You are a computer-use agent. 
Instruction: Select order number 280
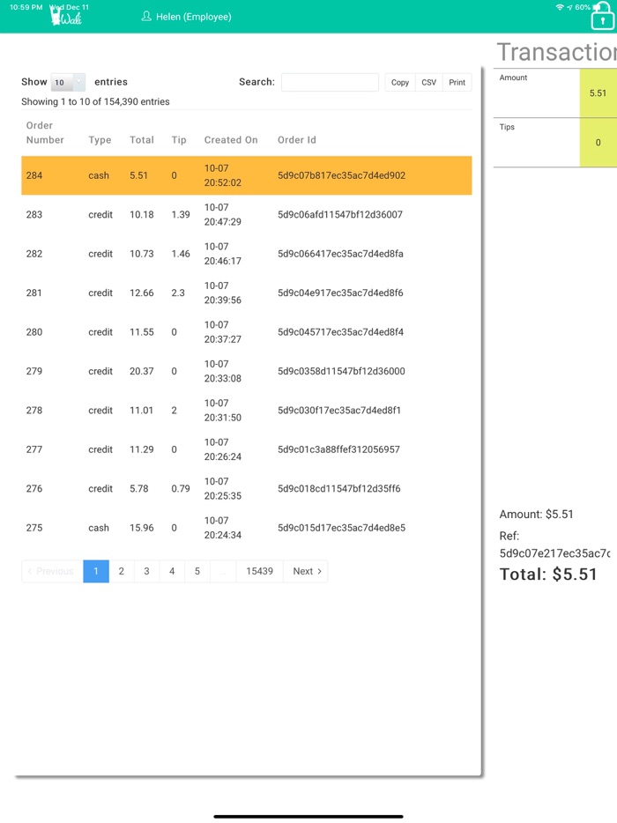pos(34,331)
